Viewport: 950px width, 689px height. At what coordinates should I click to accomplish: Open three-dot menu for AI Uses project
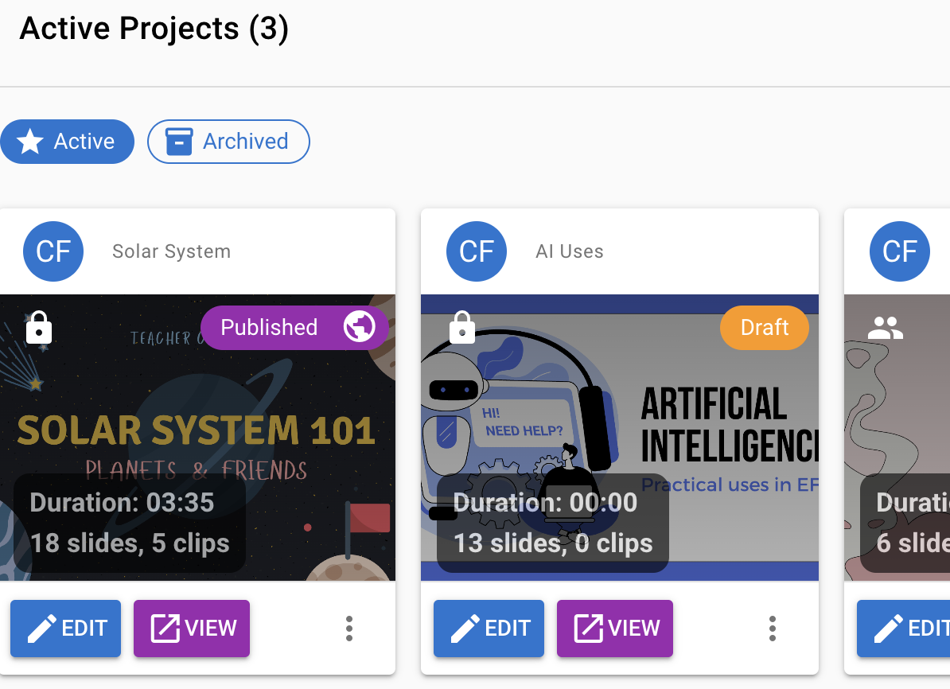point(773,629)
